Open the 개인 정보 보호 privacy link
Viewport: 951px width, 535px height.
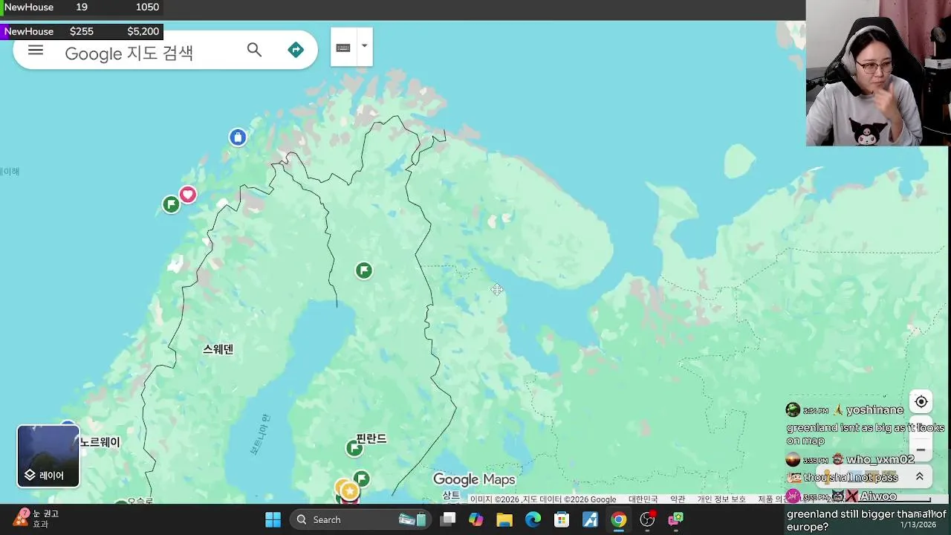tap(721, 499)
